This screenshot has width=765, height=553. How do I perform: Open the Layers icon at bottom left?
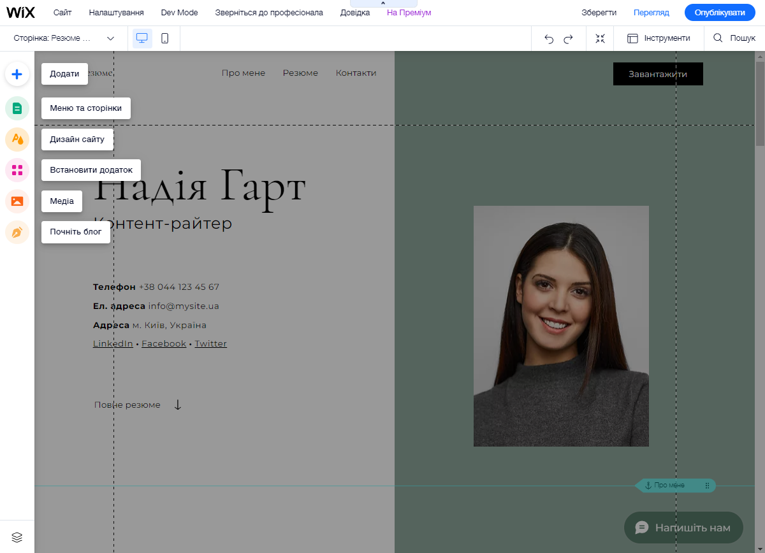tap(17, 538)
